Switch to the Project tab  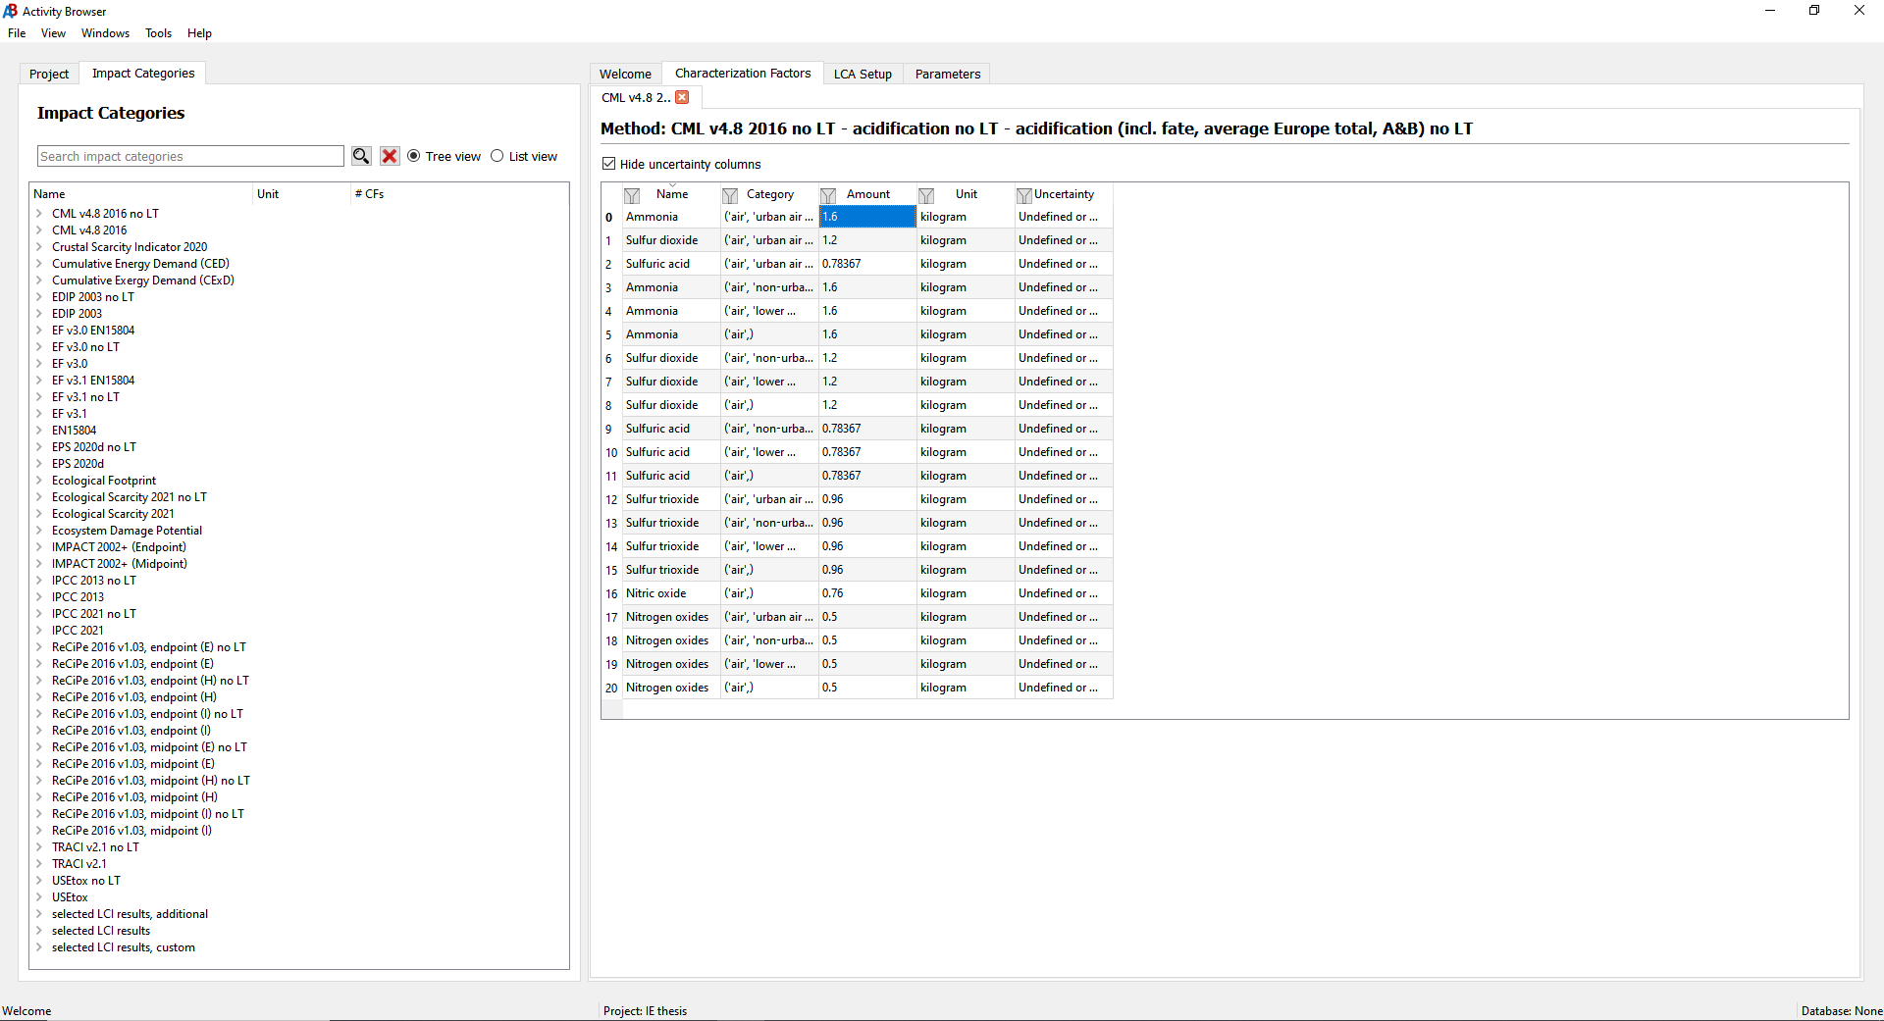(49, 74)
